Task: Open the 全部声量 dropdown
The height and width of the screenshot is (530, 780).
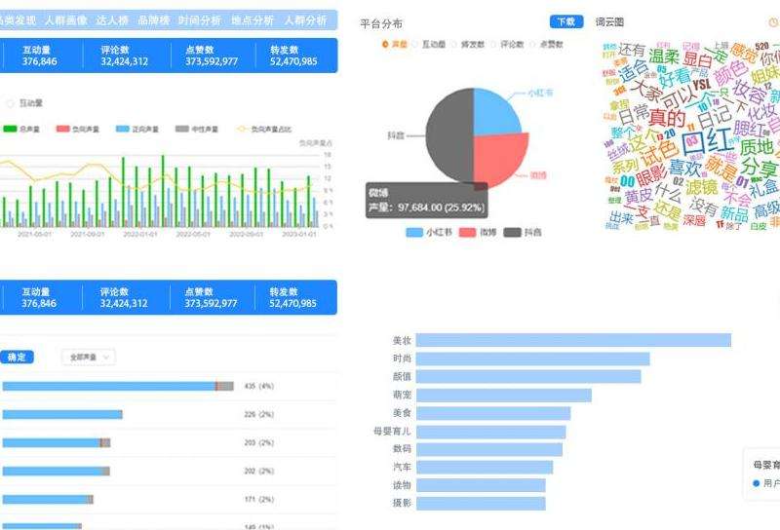Action: (88, 358)
